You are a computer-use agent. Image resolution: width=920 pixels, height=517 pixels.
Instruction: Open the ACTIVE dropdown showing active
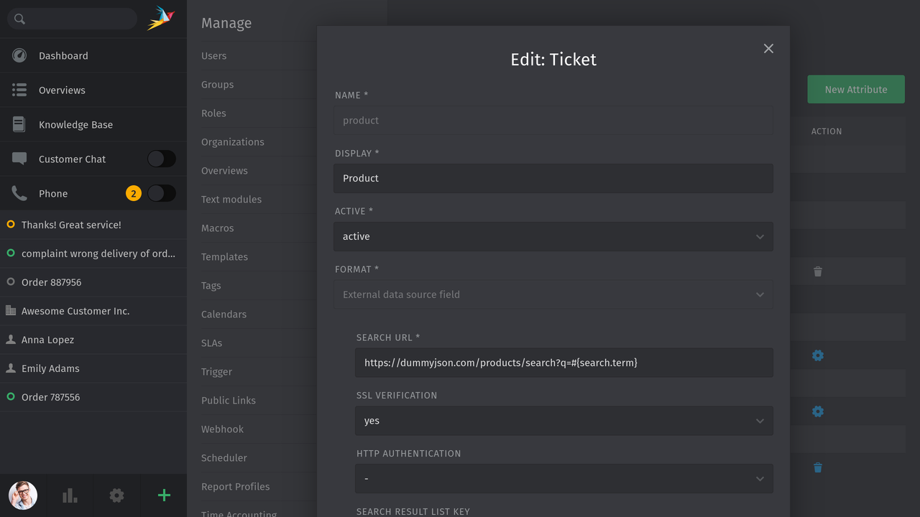click(x=553, y=236)
